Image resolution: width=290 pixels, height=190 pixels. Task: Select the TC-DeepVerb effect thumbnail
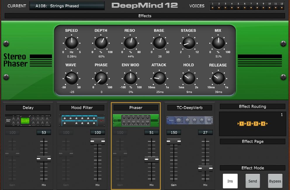[190, 120]
